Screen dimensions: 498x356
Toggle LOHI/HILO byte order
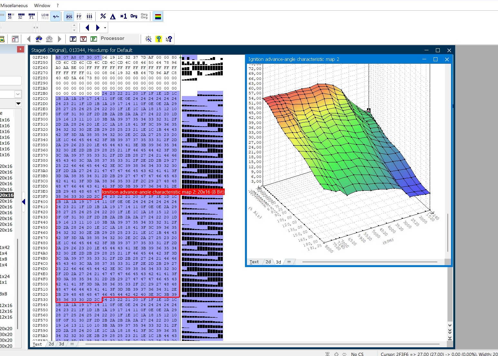pos(44,16)
